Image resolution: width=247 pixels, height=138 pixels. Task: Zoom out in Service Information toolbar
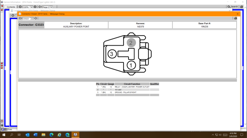point(20,7)
